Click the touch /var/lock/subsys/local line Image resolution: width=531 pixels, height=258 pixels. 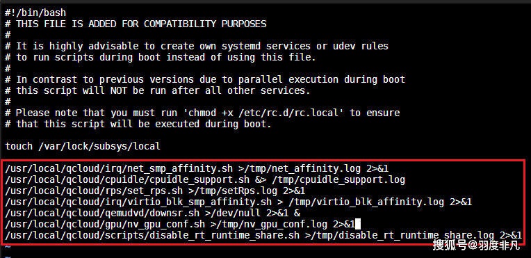click(x=83, y=147)
